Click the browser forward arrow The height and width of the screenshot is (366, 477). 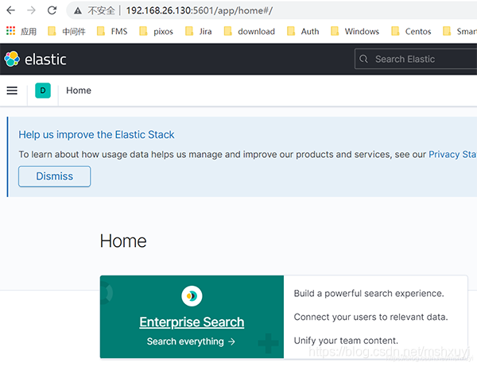[31, 10]
